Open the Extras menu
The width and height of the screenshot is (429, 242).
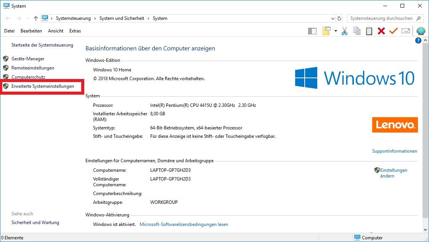[75, 31]
